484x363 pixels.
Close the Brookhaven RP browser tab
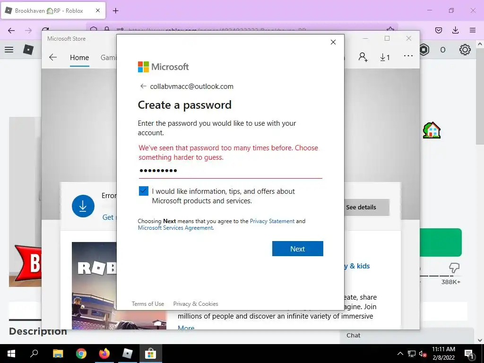coord(98,10)
